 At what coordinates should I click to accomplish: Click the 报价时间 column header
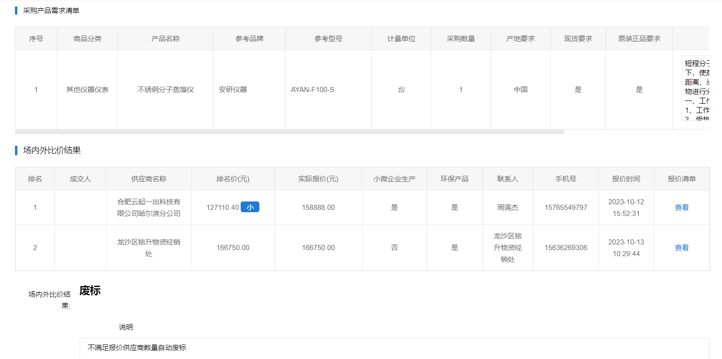click(x=626, y=179)
